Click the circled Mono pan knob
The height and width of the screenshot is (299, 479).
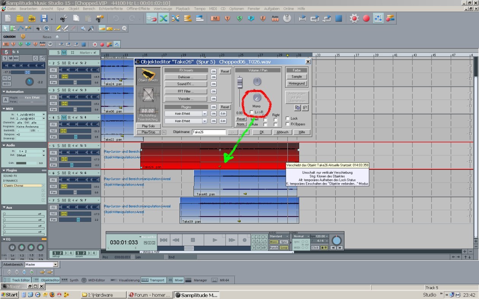(x=257, y=97)
